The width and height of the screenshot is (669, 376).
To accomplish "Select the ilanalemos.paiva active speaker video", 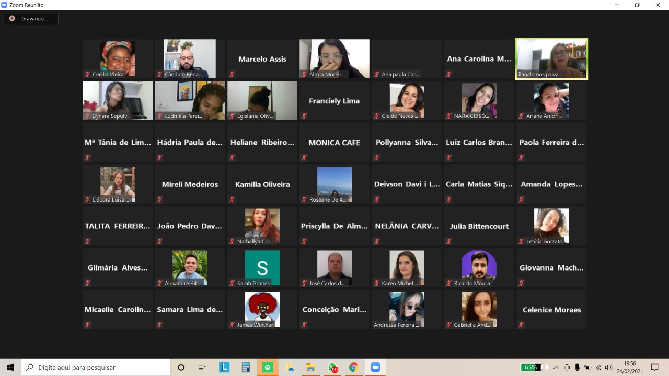I will [551, 58].
